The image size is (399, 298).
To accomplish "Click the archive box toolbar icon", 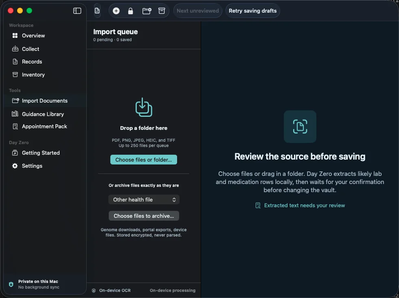I will pyautogui.click(x=162, y=11).
